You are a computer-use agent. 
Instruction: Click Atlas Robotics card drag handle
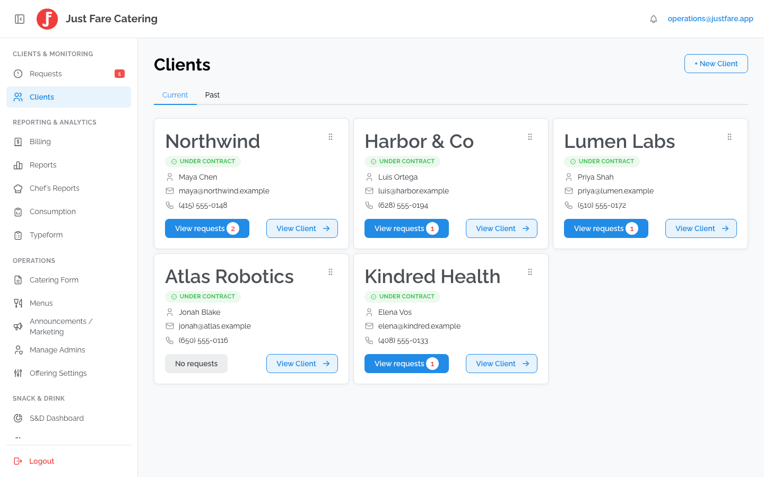[x=331, y=272]
